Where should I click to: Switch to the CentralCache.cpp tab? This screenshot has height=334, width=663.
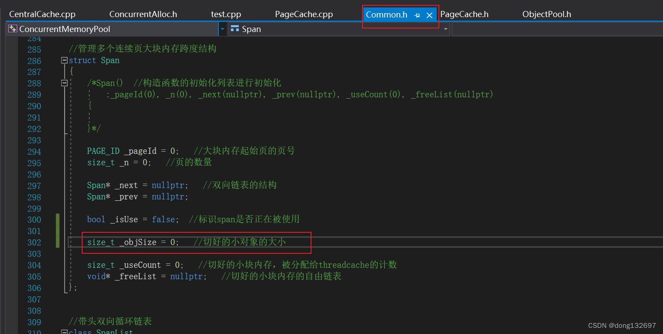[x=42, y=14]
